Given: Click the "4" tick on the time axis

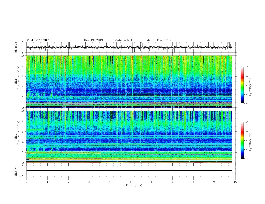Looking at the screenshot, I should click(110, 182).
